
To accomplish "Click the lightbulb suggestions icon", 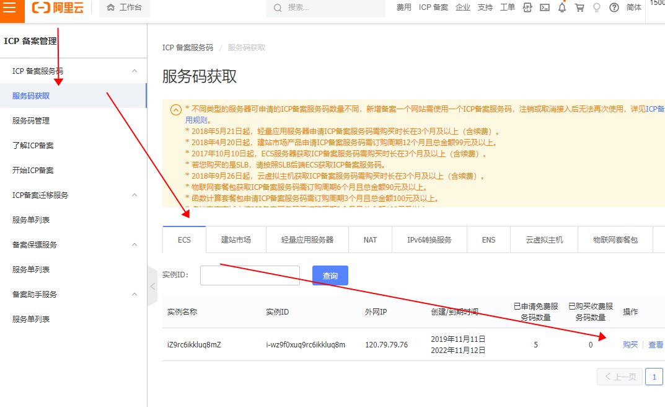I will click(597, 7).
